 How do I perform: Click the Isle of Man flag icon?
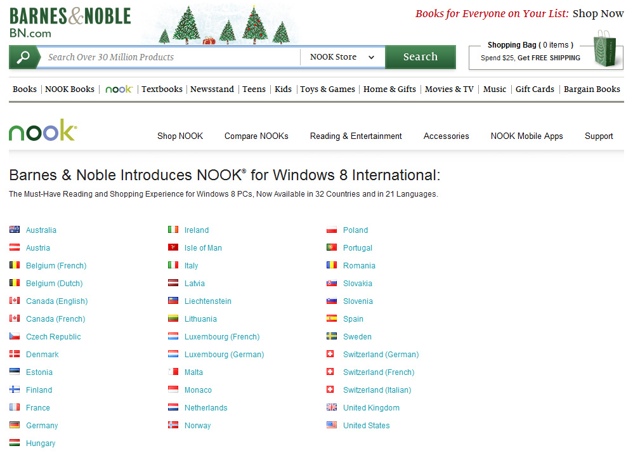(173, 247)
